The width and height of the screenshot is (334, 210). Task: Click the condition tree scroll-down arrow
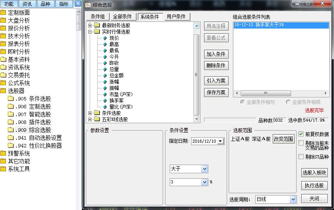tap(197, 119)
